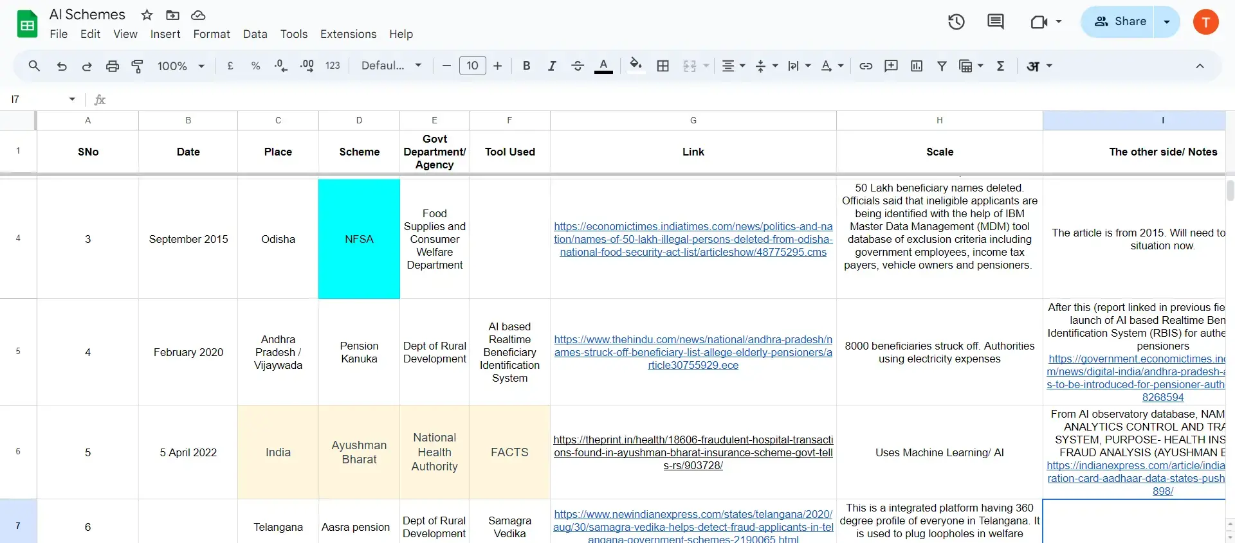Select the cyan NFSA cell
1235x543 pixels.
[359, 239]
